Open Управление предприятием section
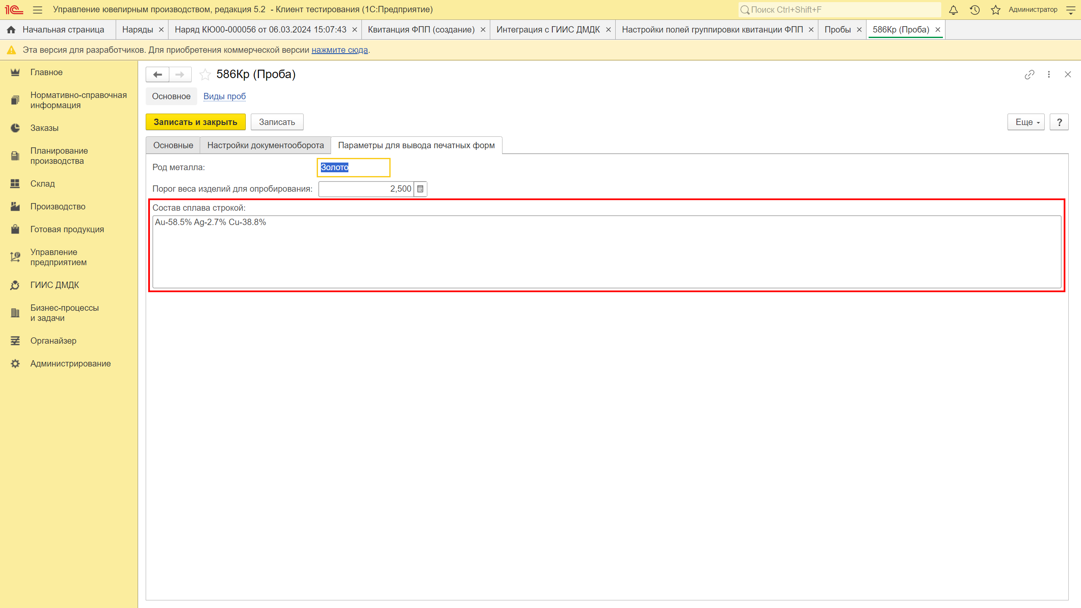Screen dimensions: 1081x608 coord(69,257)
